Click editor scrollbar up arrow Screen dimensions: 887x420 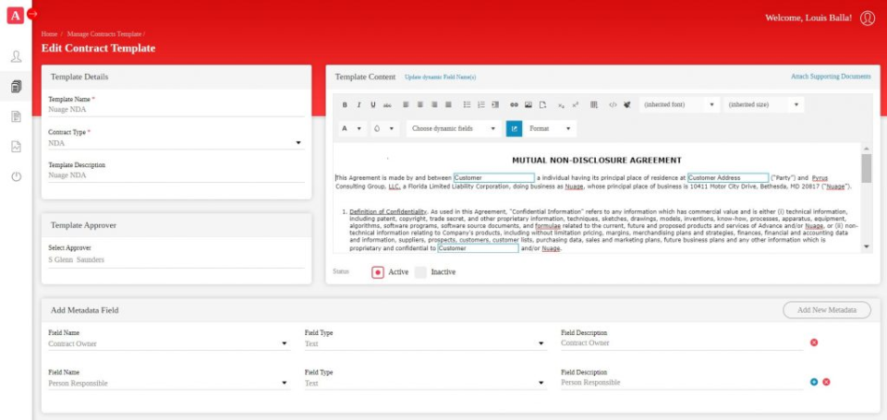point(866,149)
